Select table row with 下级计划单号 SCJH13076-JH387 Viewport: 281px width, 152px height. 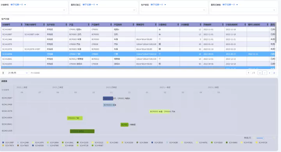[x=138, y=49]
